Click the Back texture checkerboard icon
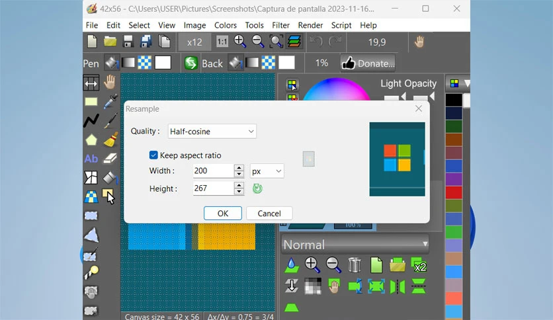Screen dimensions: 553x320 269,63
